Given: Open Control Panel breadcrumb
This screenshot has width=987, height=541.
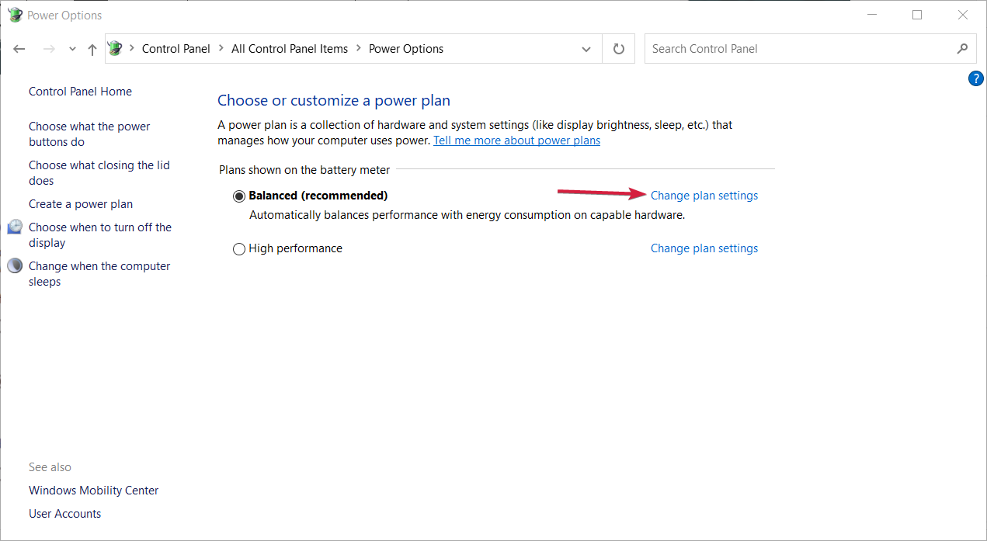Looking at the screenshot, I should (x=176, y=49).
